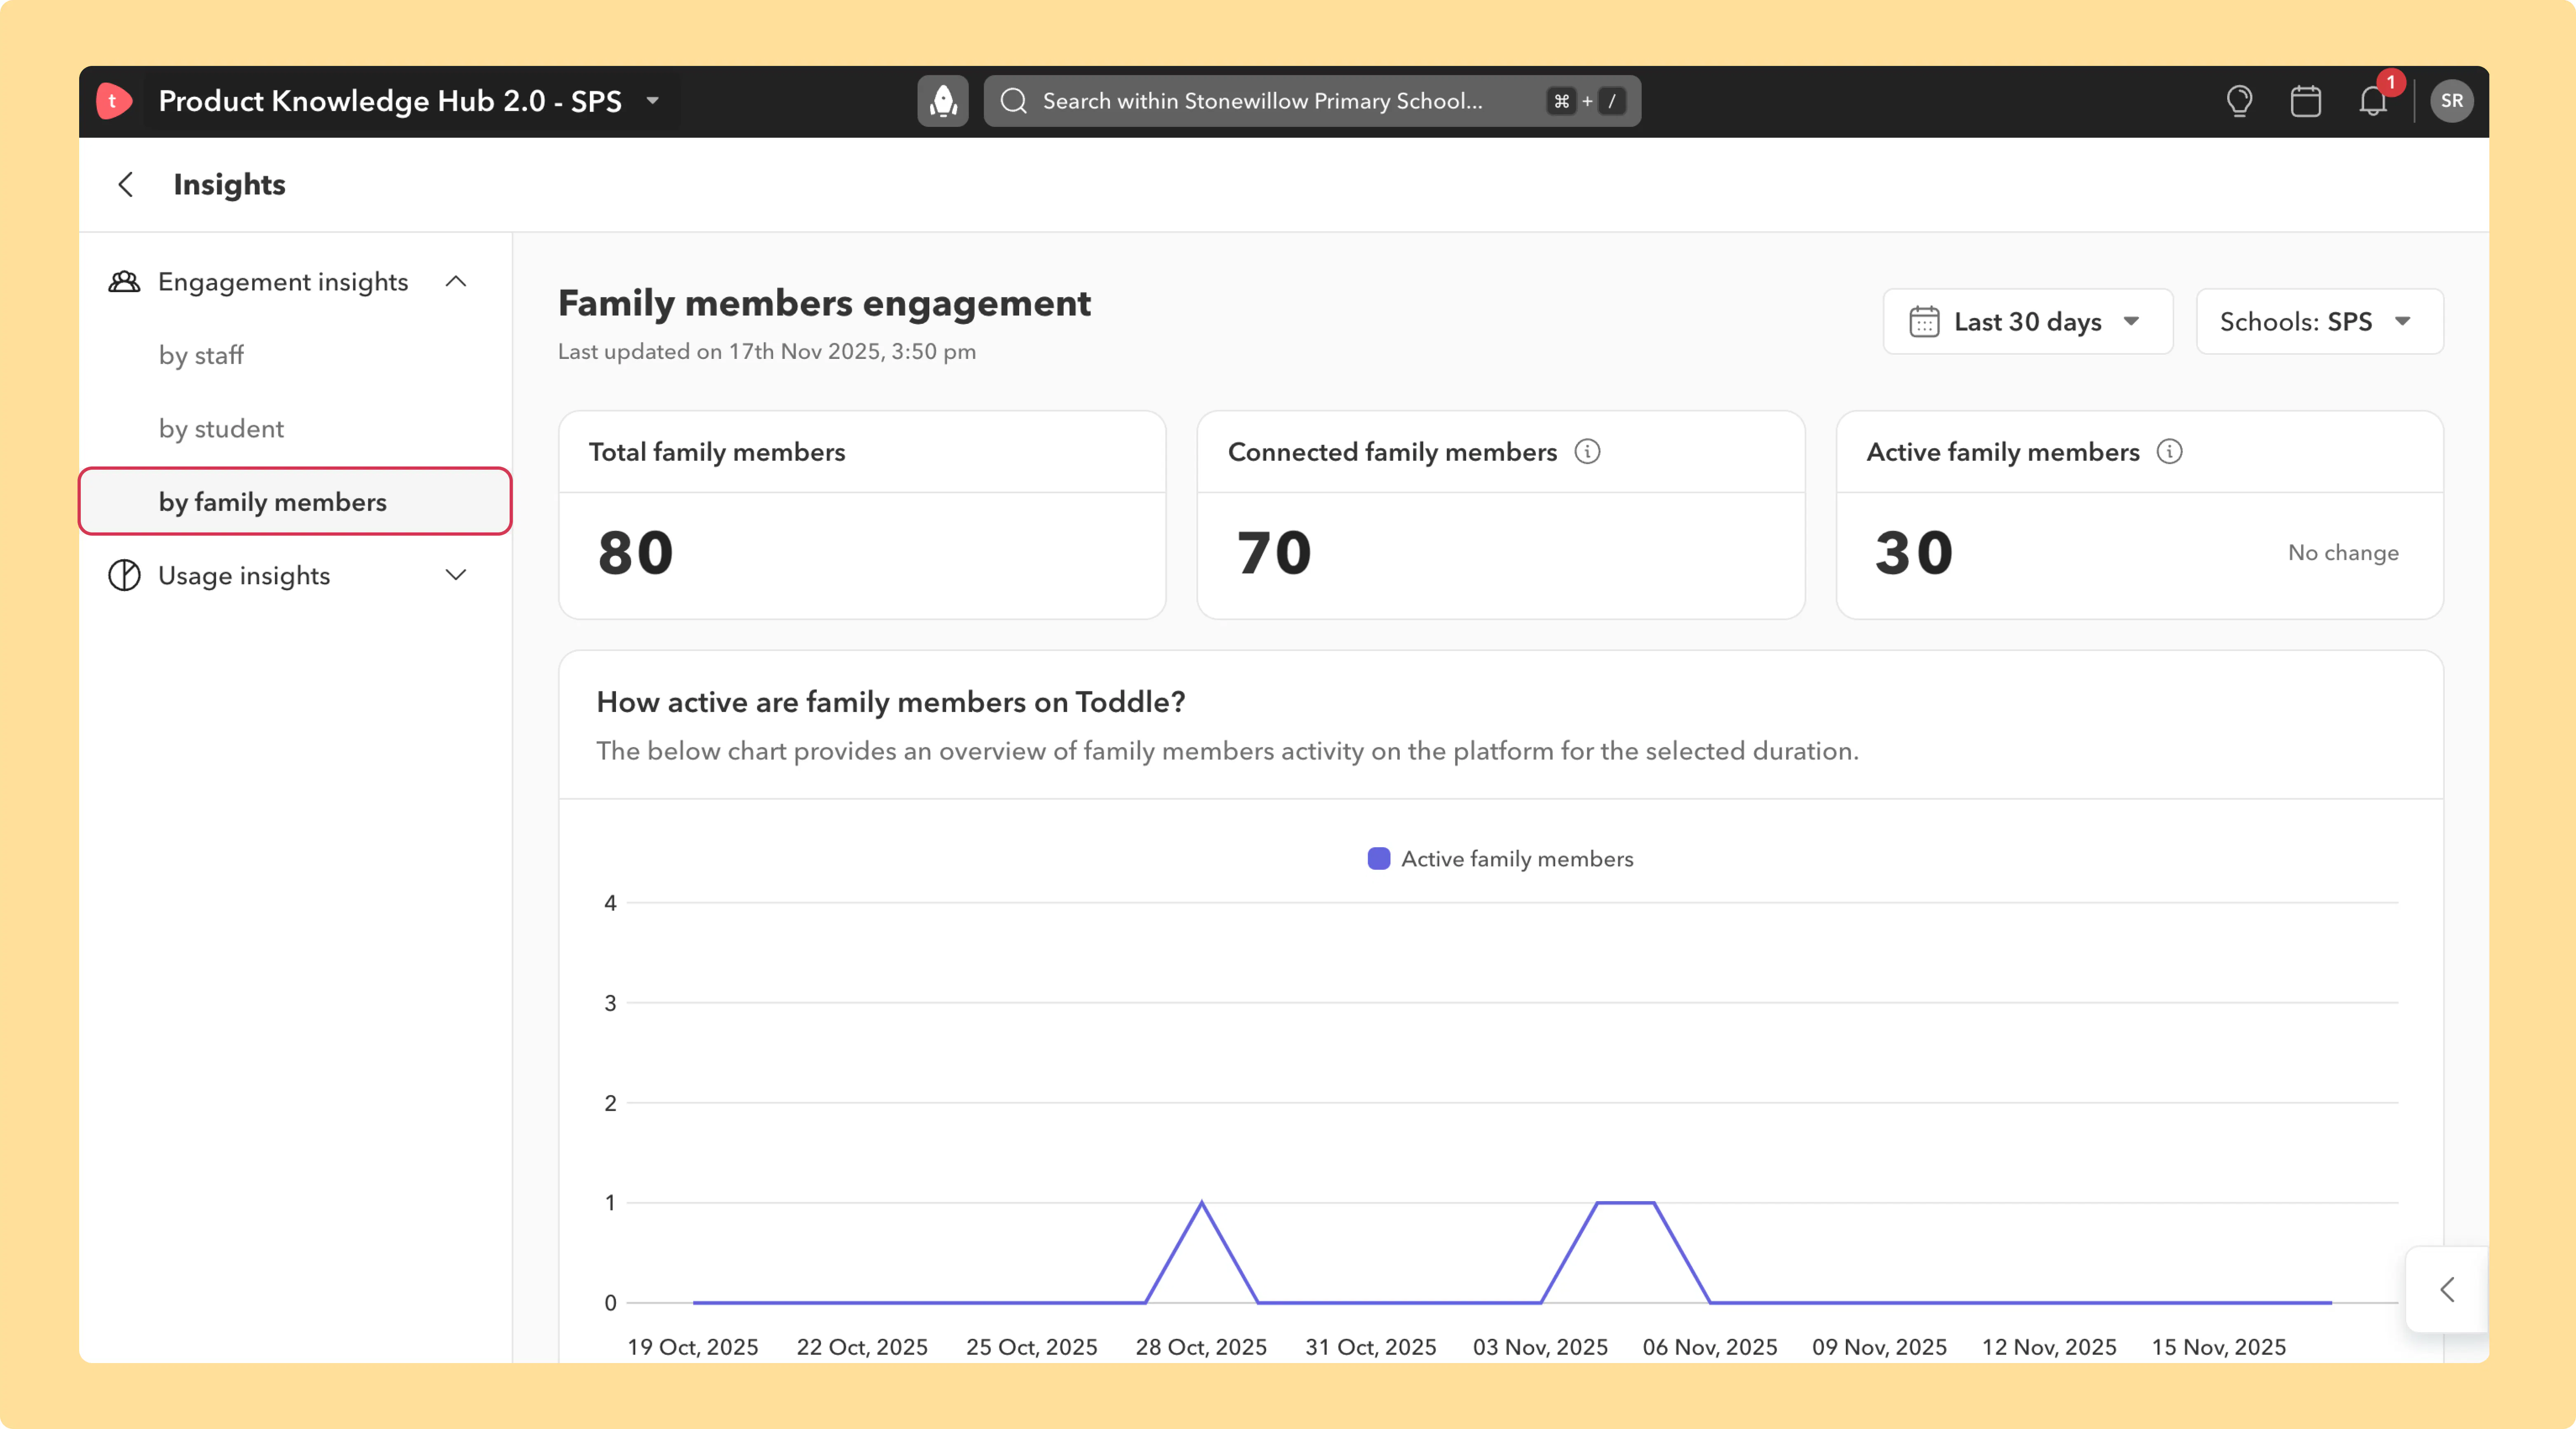Image resolution: width=2576 pixels, height=1429 pixels.
Task: Click the Toddle logo icon
Action: point(114,101)
